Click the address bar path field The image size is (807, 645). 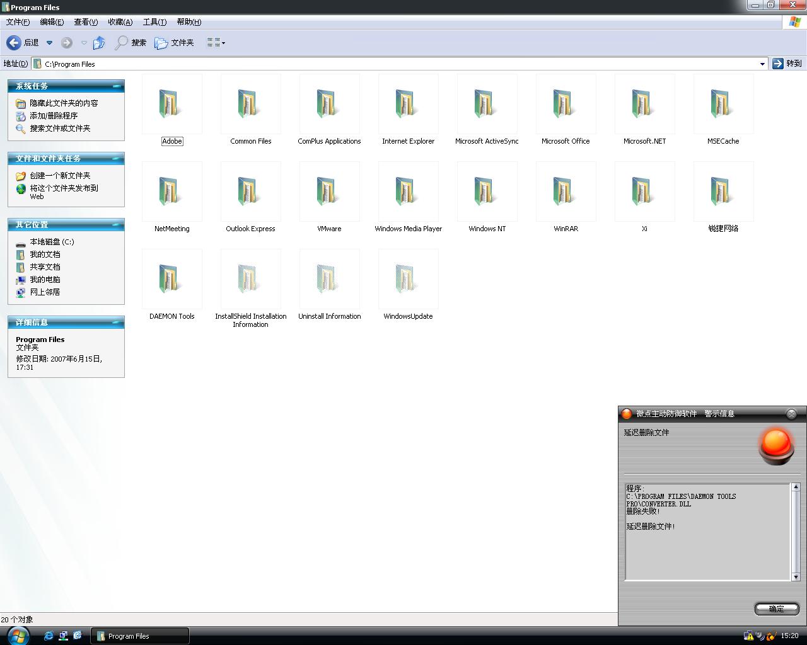point(400,64)
